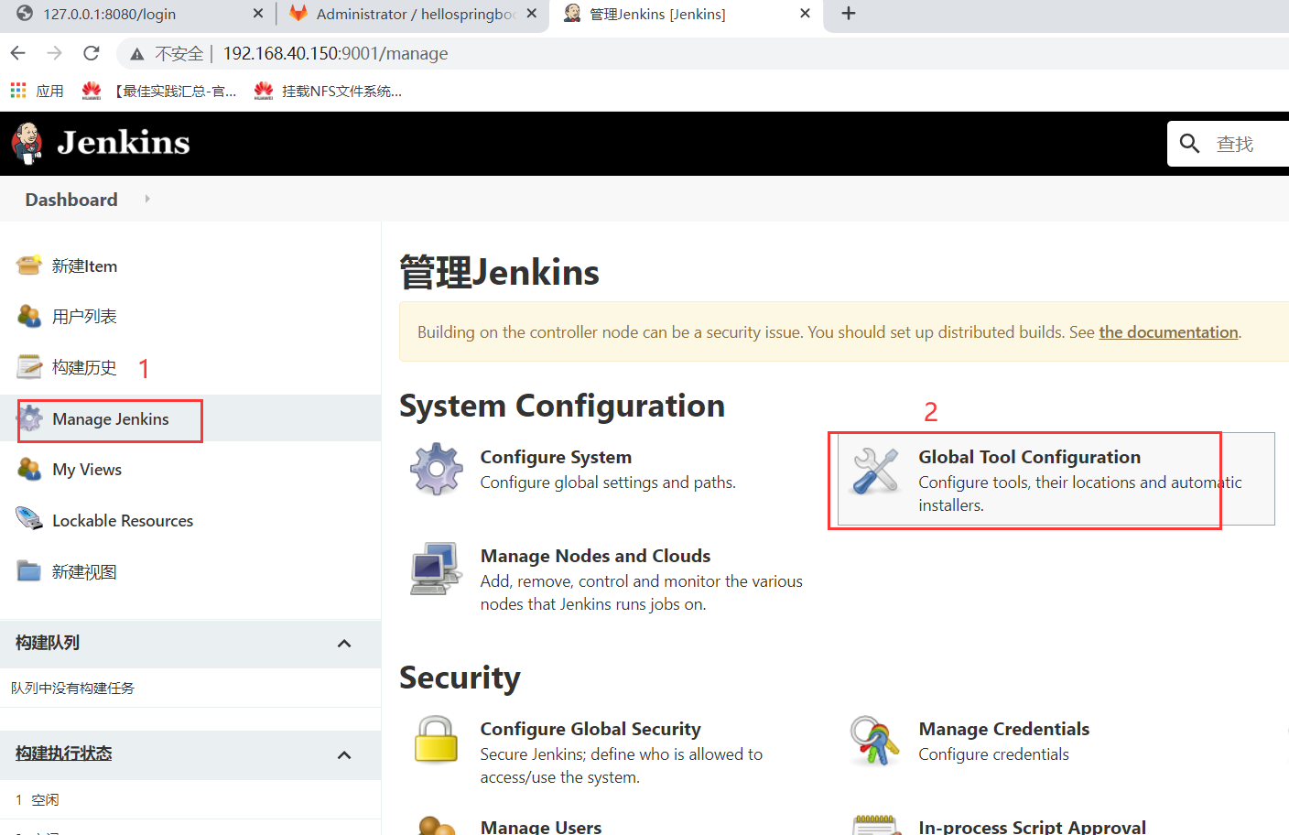
Task: Collapse the 构建队列 panel
Action: [x=344, y=643]
